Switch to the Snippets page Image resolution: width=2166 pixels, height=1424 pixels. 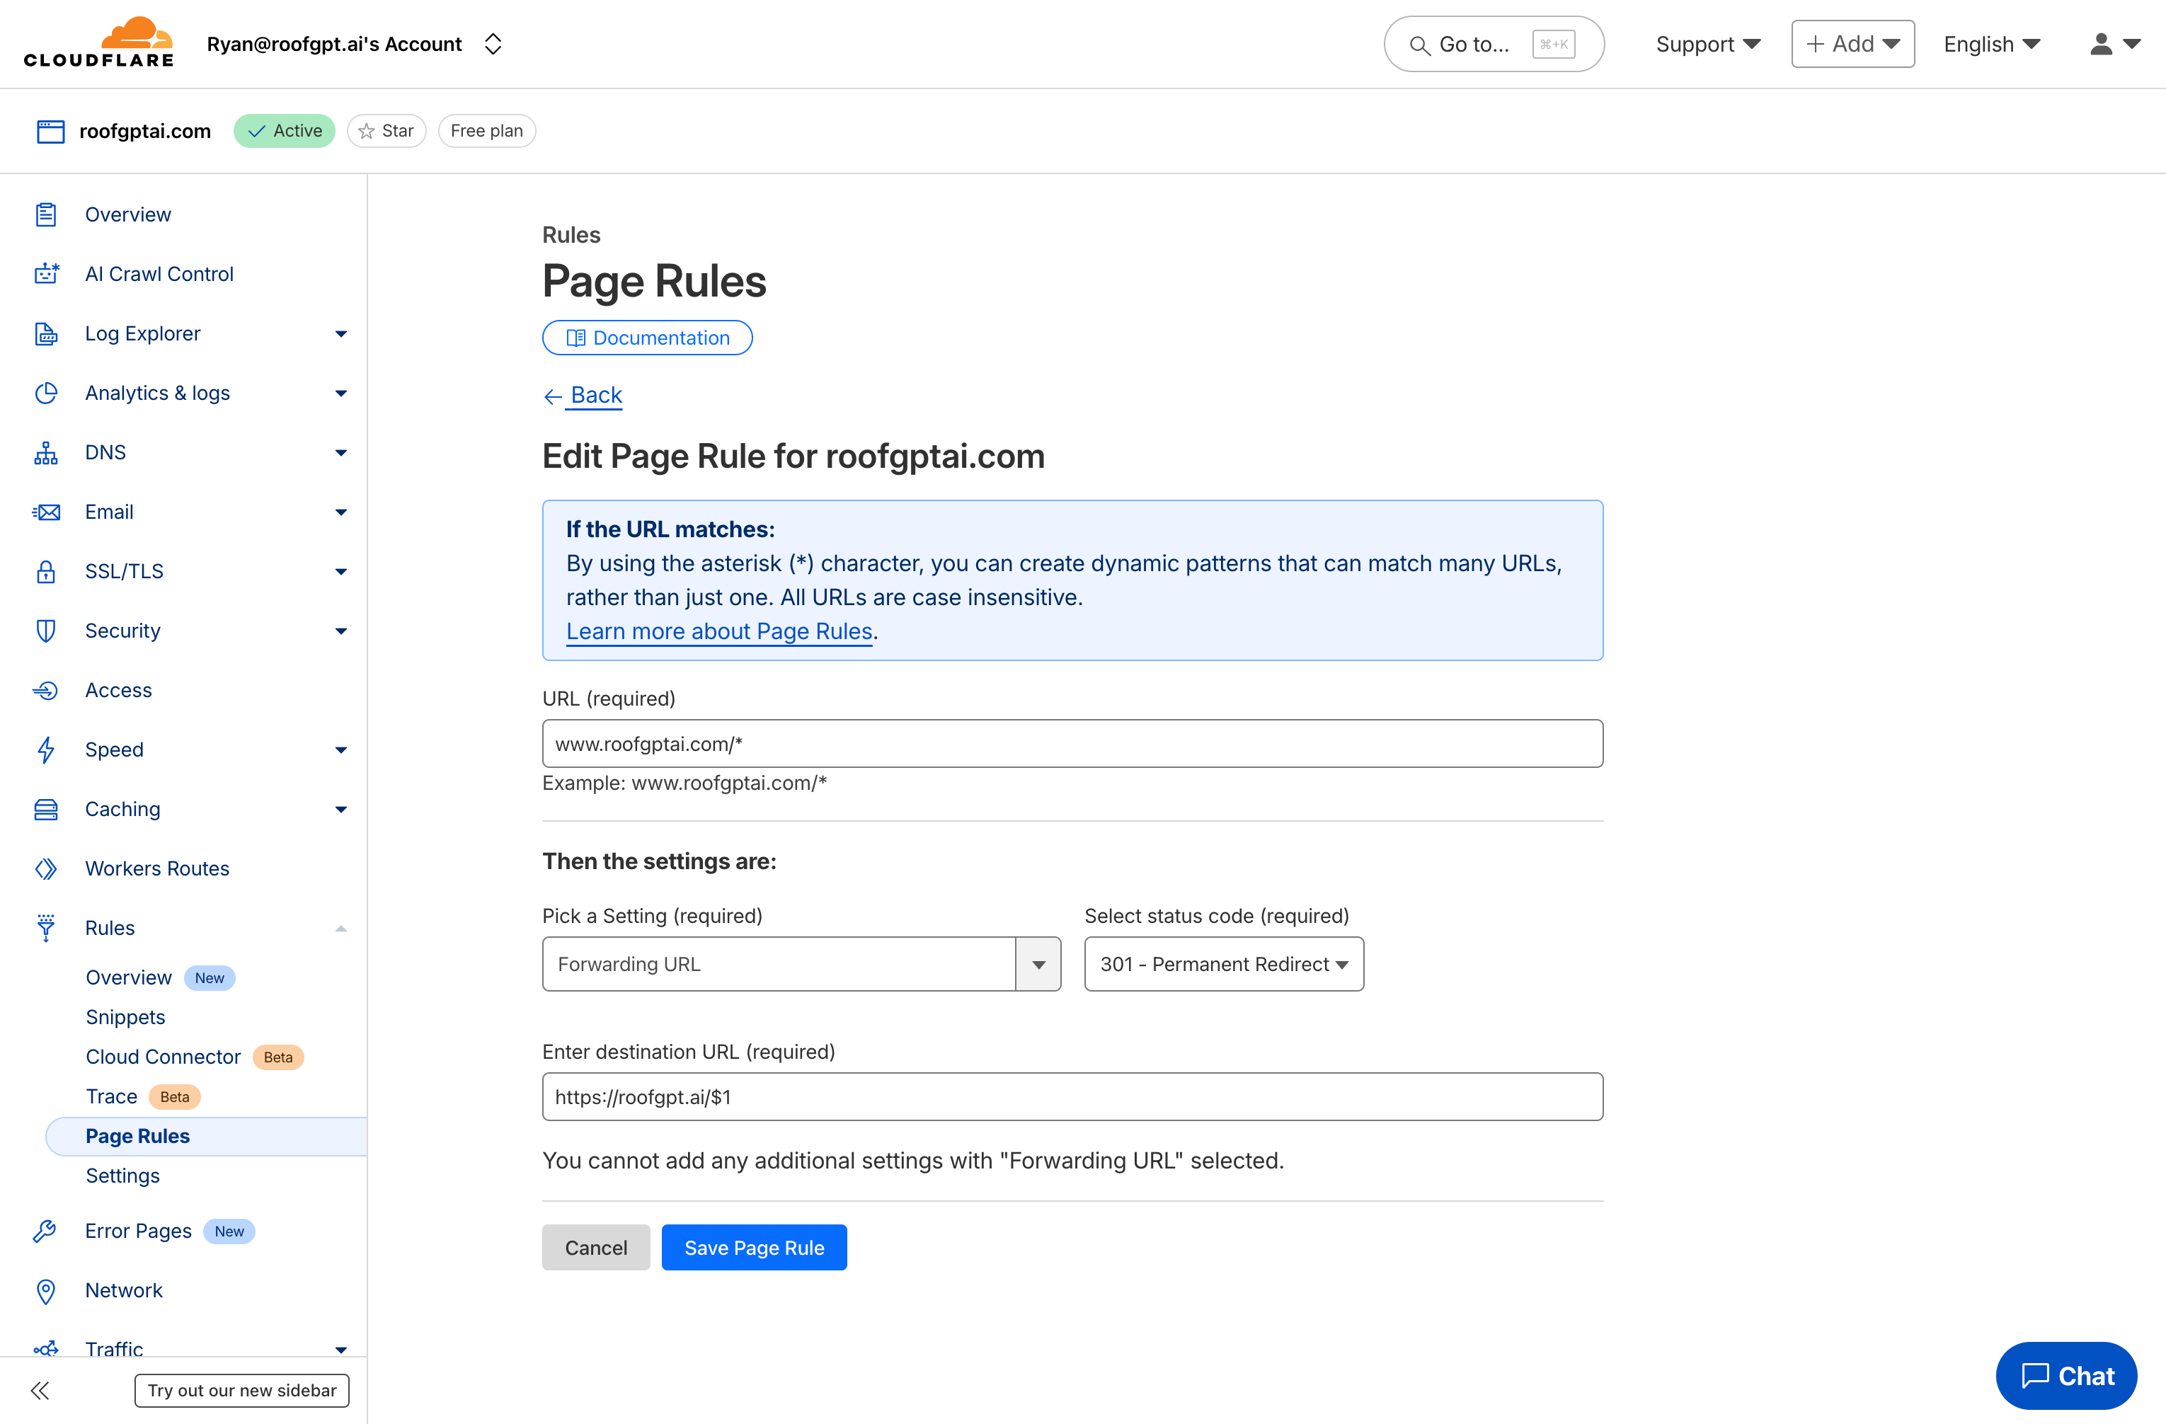125,1016
